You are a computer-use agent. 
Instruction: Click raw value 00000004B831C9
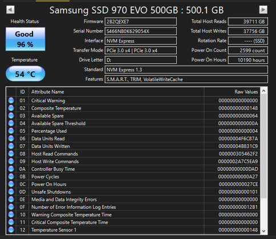click(x=238, y=146)
